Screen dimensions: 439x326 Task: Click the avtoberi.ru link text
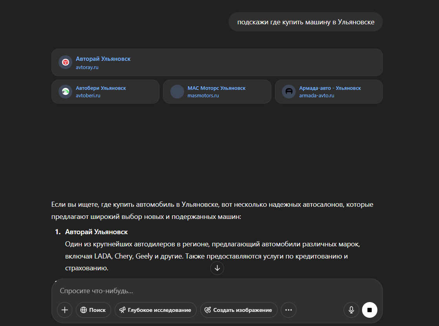click(88, 95)
